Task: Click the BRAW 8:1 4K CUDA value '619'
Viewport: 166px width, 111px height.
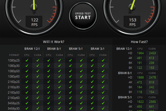Action: click(x=152, y=82)
